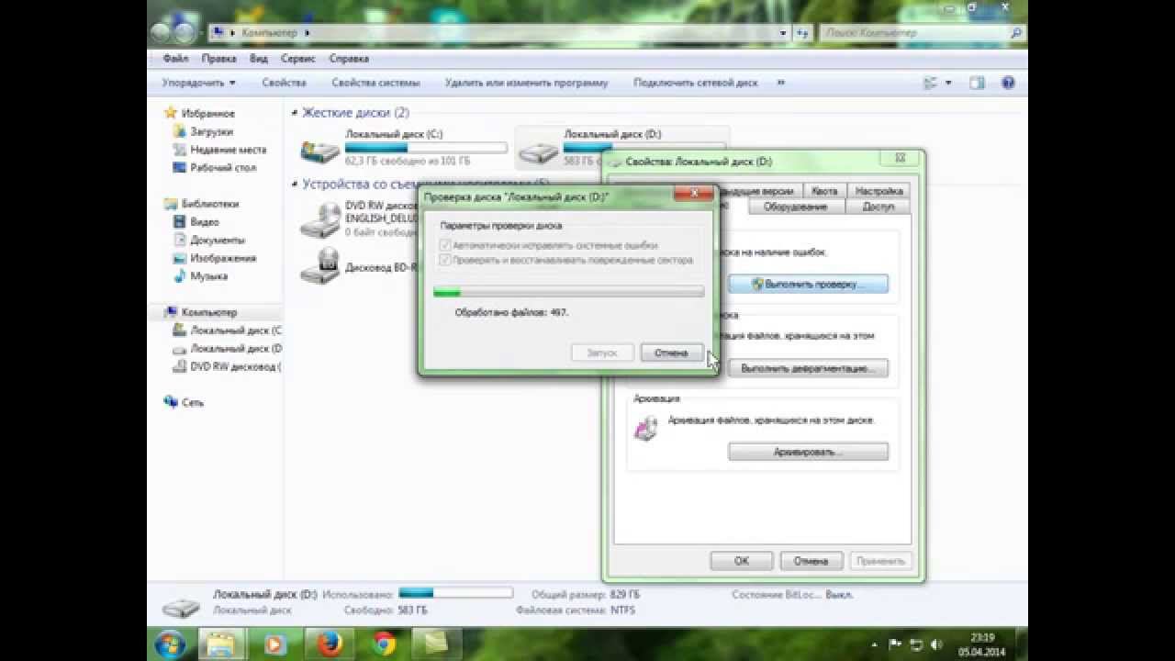Switch to the 'Доступ' tab
The width and height of the screenshot is (1175, 661).
(878, 207)
